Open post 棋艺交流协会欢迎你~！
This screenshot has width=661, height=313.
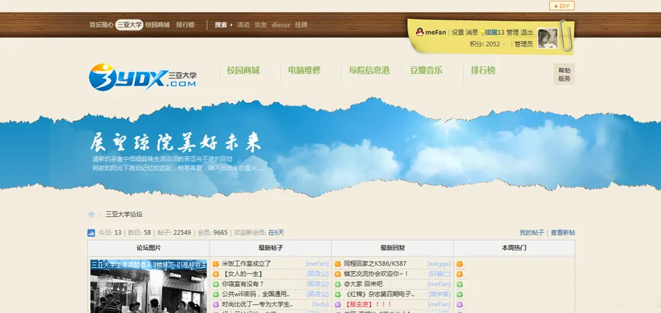tap(376, 274)
